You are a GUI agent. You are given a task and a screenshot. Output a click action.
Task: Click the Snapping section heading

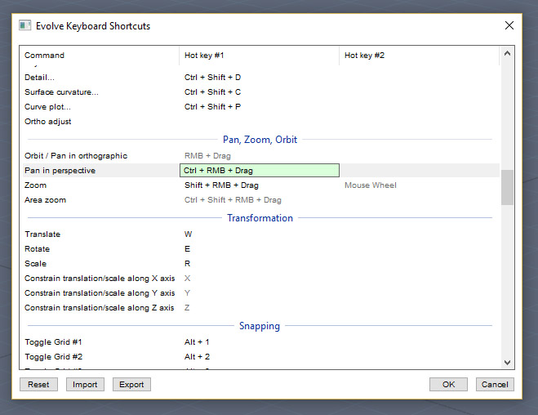coord(260,326)
